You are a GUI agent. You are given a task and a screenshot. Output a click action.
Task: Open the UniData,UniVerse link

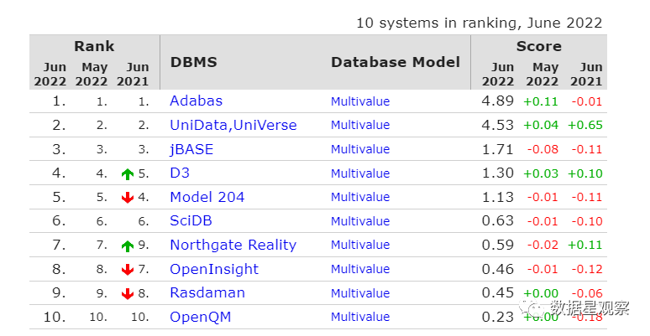[233, 125]
